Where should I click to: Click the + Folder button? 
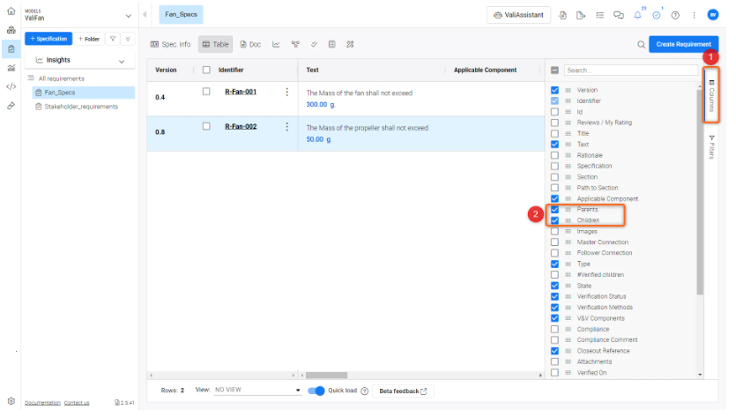click(89, 39)
